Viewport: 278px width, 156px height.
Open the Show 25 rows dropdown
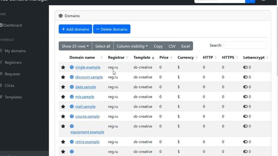pyautogui.click(x=75, y=46)
